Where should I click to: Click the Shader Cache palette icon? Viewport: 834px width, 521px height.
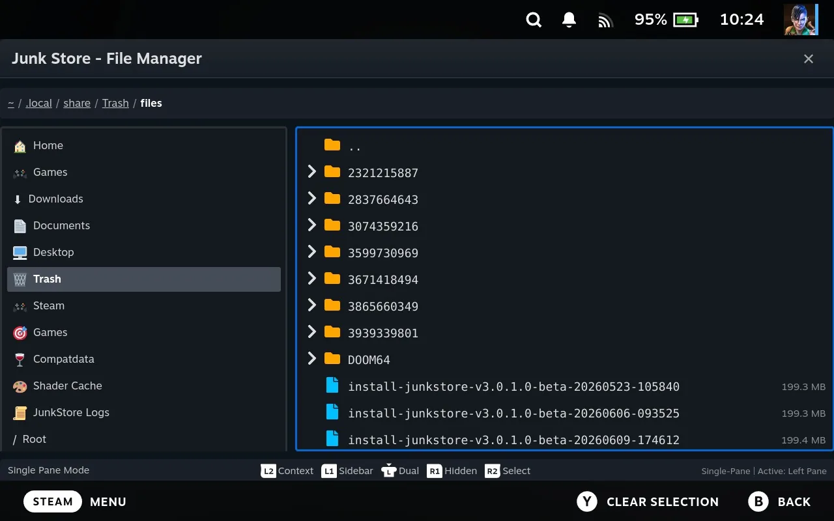click(x=20, y=386)
